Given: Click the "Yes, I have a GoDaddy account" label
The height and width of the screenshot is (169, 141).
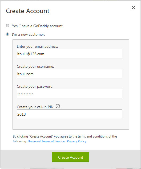Looking at the screenshot, I should [x=38, y=26].
